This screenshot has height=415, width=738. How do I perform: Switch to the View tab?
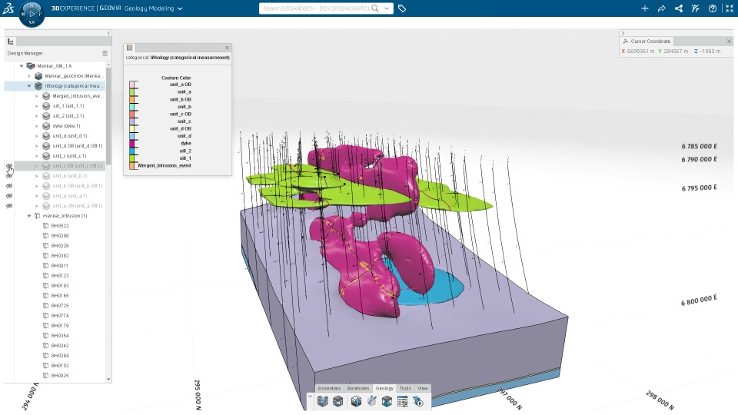click(423, 388)
